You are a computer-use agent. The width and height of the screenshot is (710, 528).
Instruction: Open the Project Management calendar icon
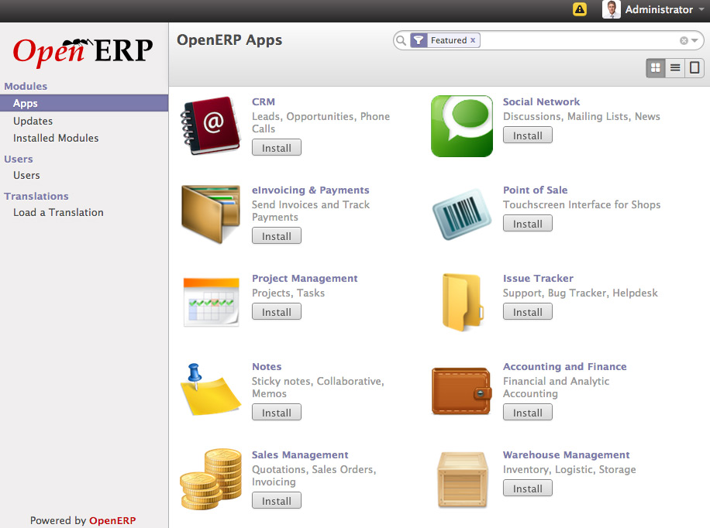(x=211, y=302)
